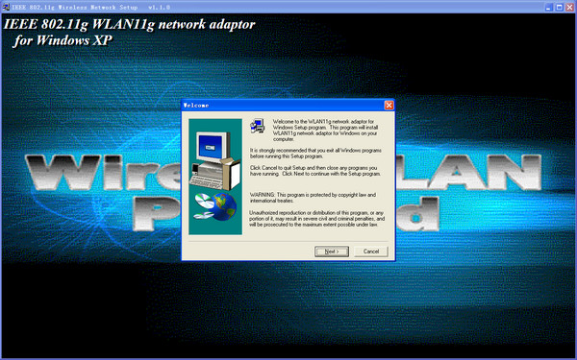The height and width of the screenshot is (360, 577).
Task: Click the 'It is strongly recommended' paragraph
Action: pos(315,154)
